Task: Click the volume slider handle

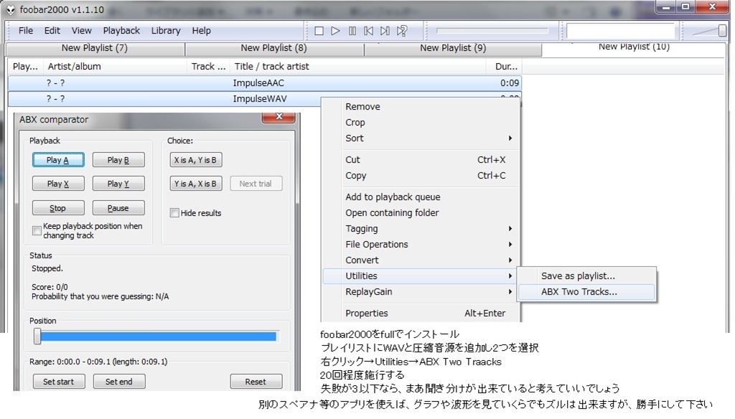Action: point(722,31)
